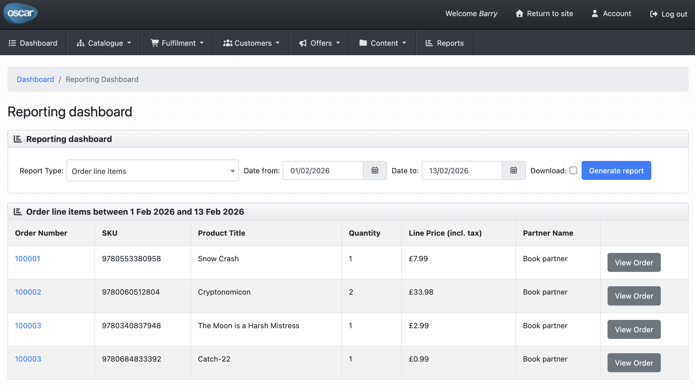Expand the Fulfilment menu
The image size is (695, 388).
pos(177,43)
